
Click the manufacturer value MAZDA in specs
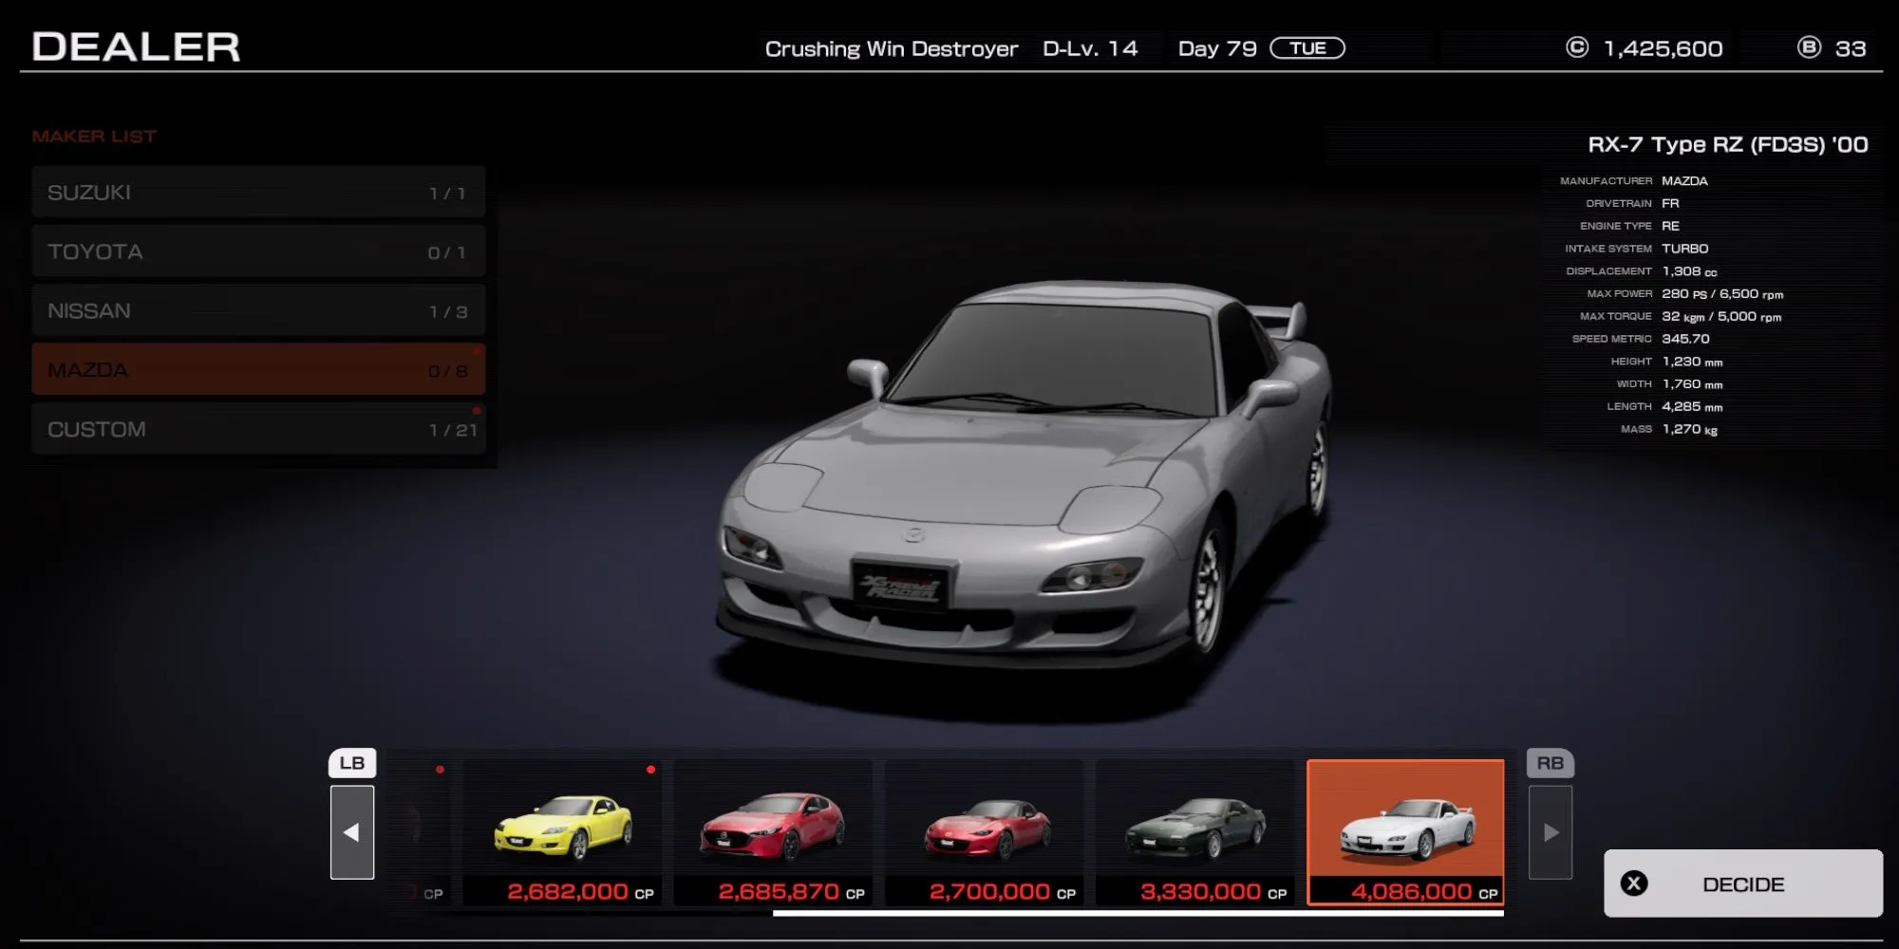click(1684, 180)
